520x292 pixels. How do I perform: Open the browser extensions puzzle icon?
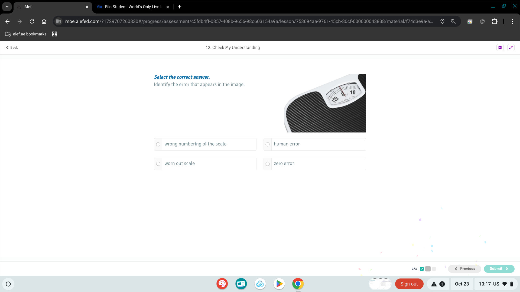click(x=495, y=21)
